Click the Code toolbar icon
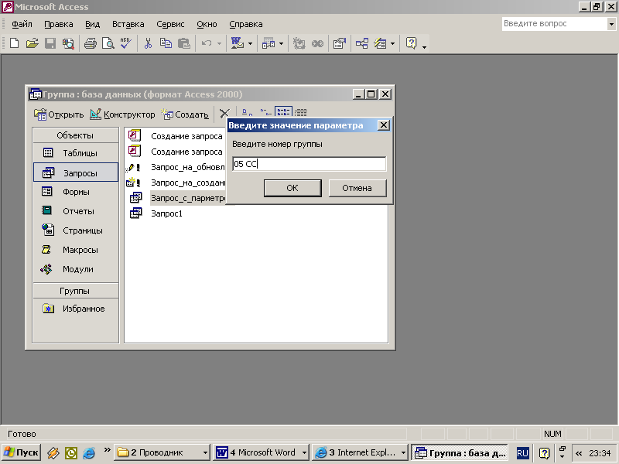619x464 pixels. click(299, 43)
